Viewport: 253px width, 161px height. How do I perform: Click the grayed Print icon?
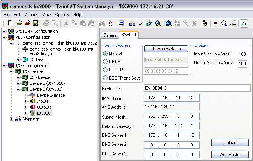pyautogui.click(x=46, y=23)
